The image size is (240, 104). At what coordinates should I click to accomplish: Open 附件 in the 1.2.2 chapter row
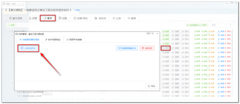coord(185,92)
